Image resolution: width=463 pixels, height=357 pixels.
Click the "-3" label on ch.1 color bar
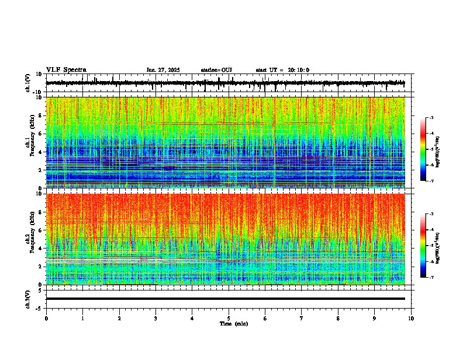click(431, 117)
